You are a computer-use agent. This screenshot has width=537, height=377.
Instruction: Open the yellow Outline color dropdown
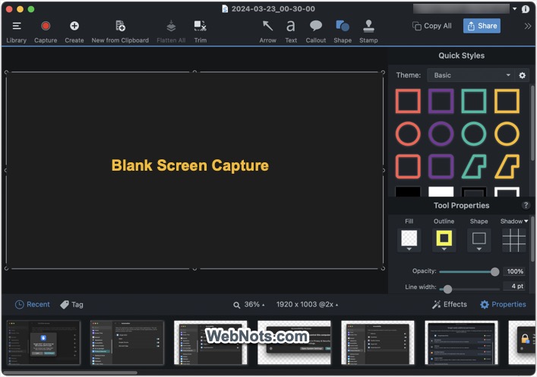pos(444,240)
